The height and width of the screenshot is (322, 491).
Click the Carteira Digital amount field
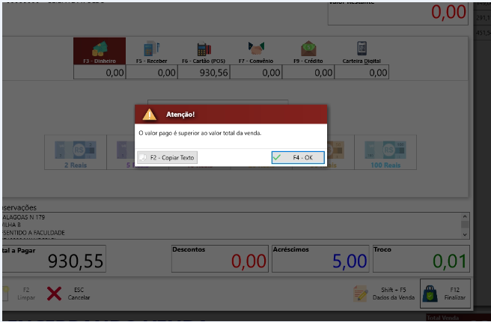pos(362,73)
